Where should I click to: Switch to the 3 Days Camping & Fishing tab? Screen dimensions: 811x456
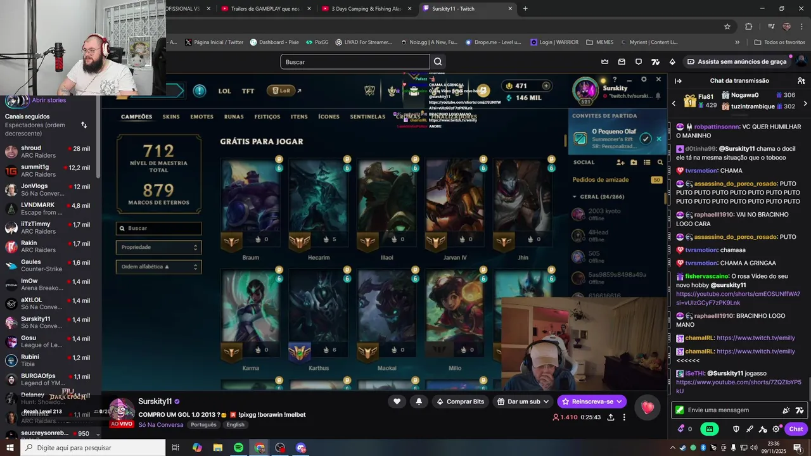[367, 9]
